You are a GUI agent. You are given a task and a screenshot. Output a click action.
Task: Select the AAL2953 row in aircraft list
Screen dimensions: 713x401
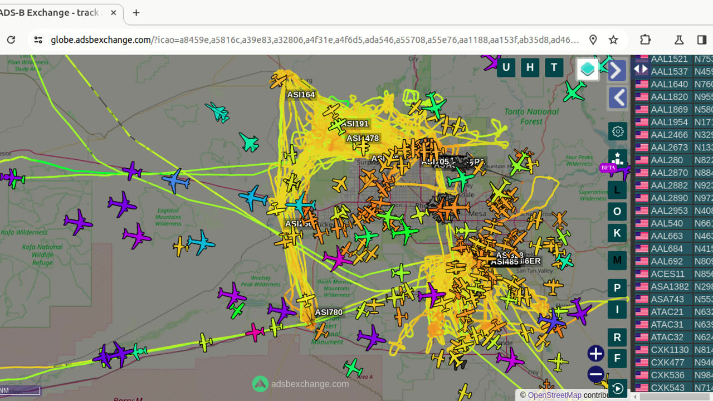pyautogui.click(x=673, y=211)
